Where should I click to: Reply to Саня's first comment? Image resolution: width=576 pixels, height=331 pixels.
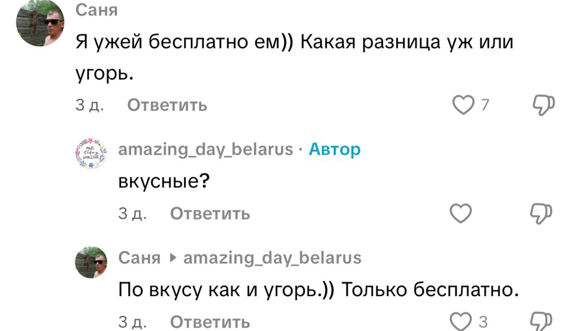tap(168, 105)
